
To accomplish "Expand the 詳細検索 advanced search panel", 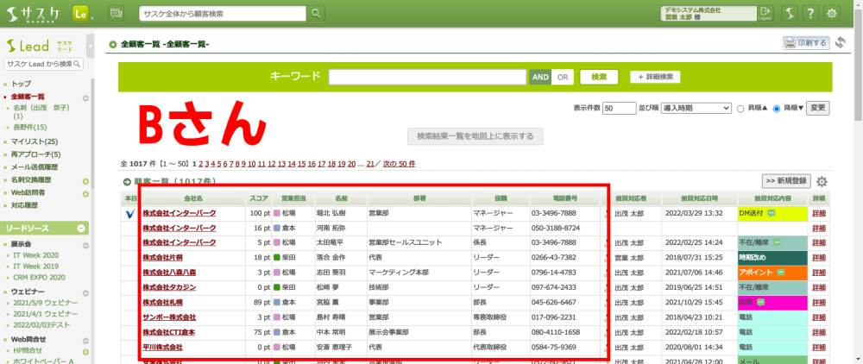I will click(661, 77).
